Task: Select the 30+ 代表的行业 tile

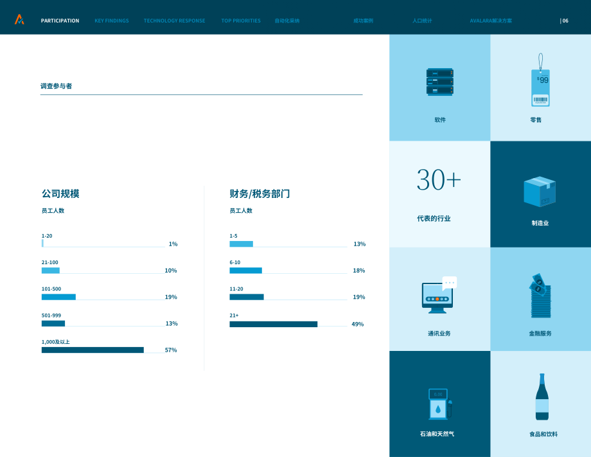Action: 439,194
